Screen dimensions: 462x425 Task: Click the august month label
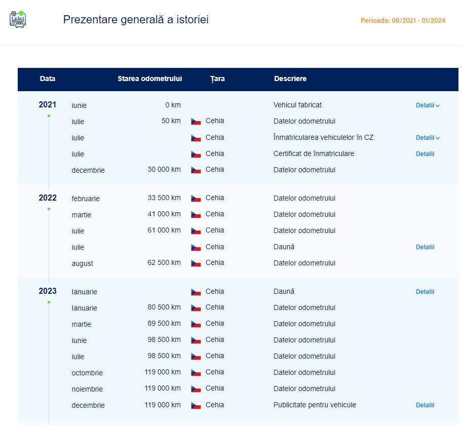pos(82,263)
